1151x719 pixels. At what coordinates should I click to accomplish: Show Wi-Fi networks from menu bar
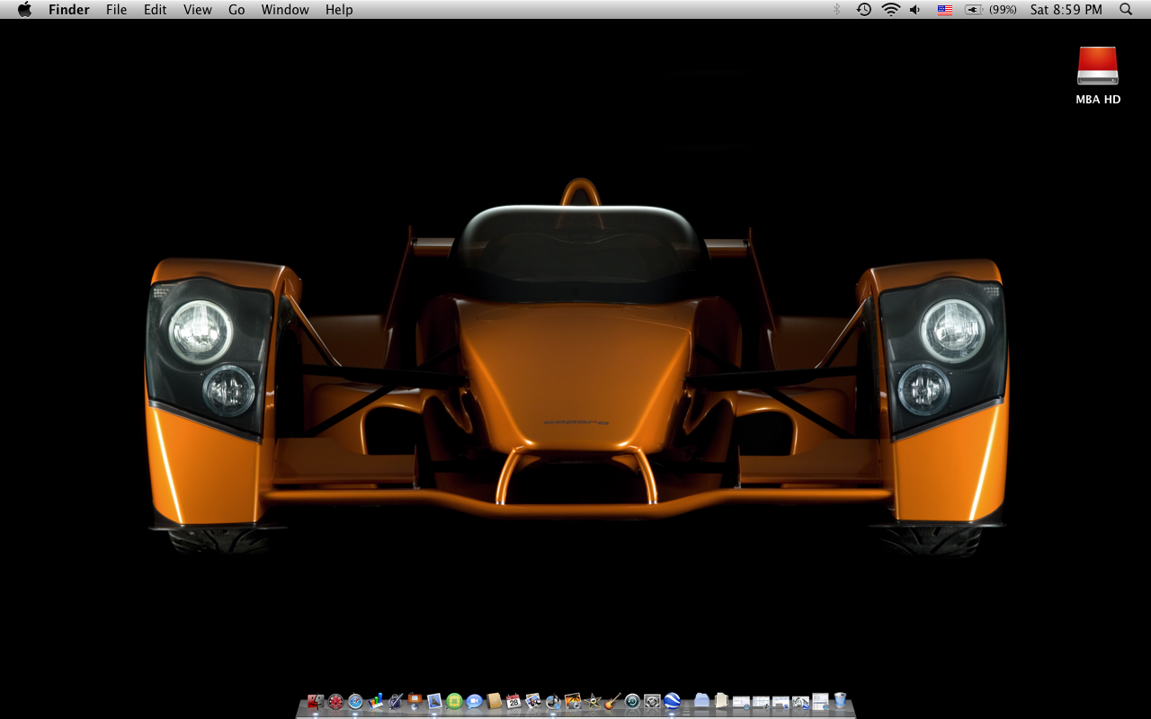coord(890,10)
